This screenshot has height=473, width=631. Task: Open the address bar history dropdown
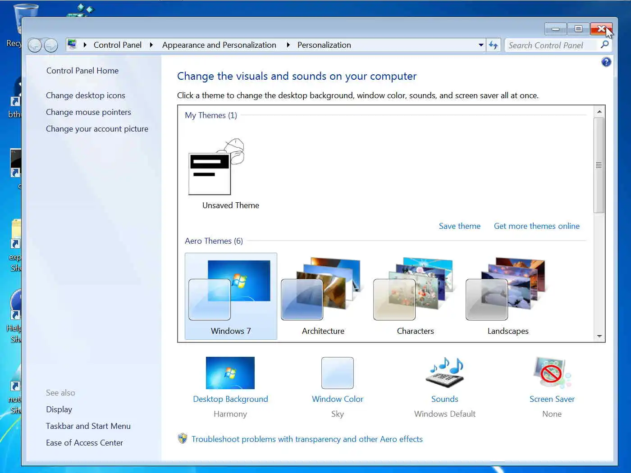point(481,45)
